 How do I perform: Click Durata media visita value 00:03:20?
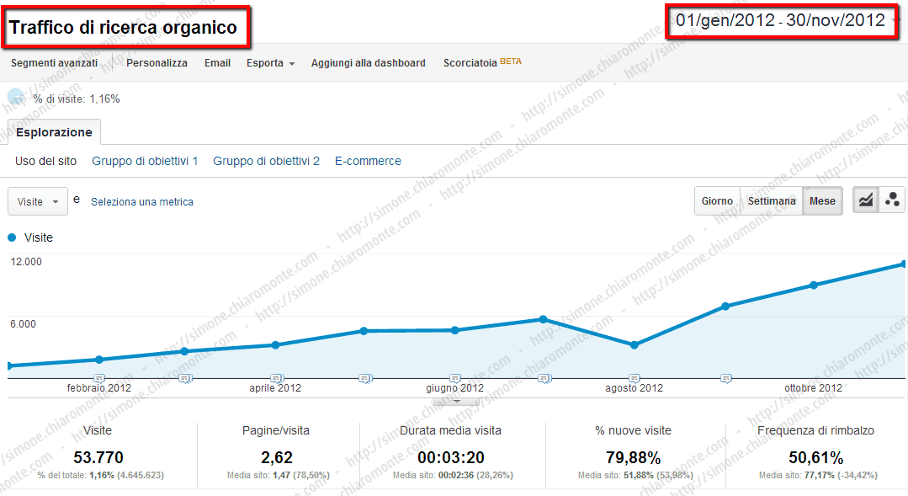click(x=450, y=458)
